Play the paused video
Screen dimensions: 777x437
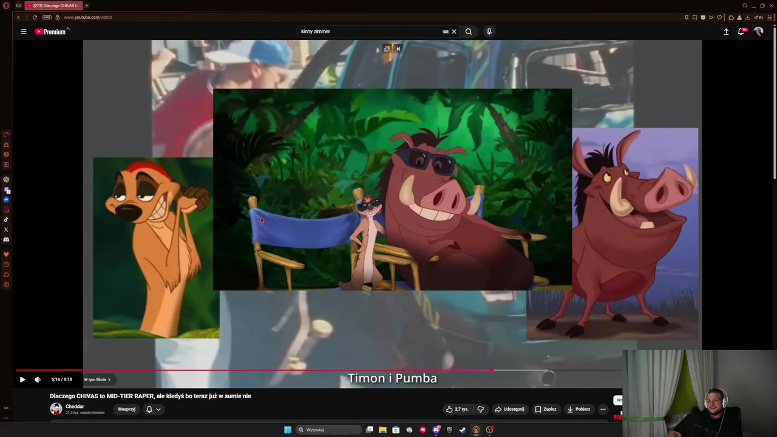22,379
